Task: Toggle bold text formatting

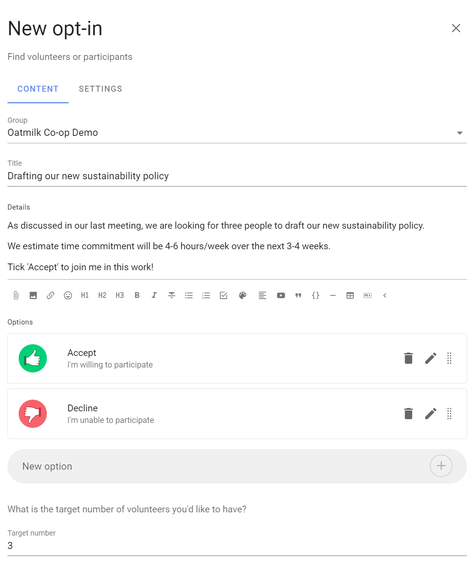Action: click(137, 295)
